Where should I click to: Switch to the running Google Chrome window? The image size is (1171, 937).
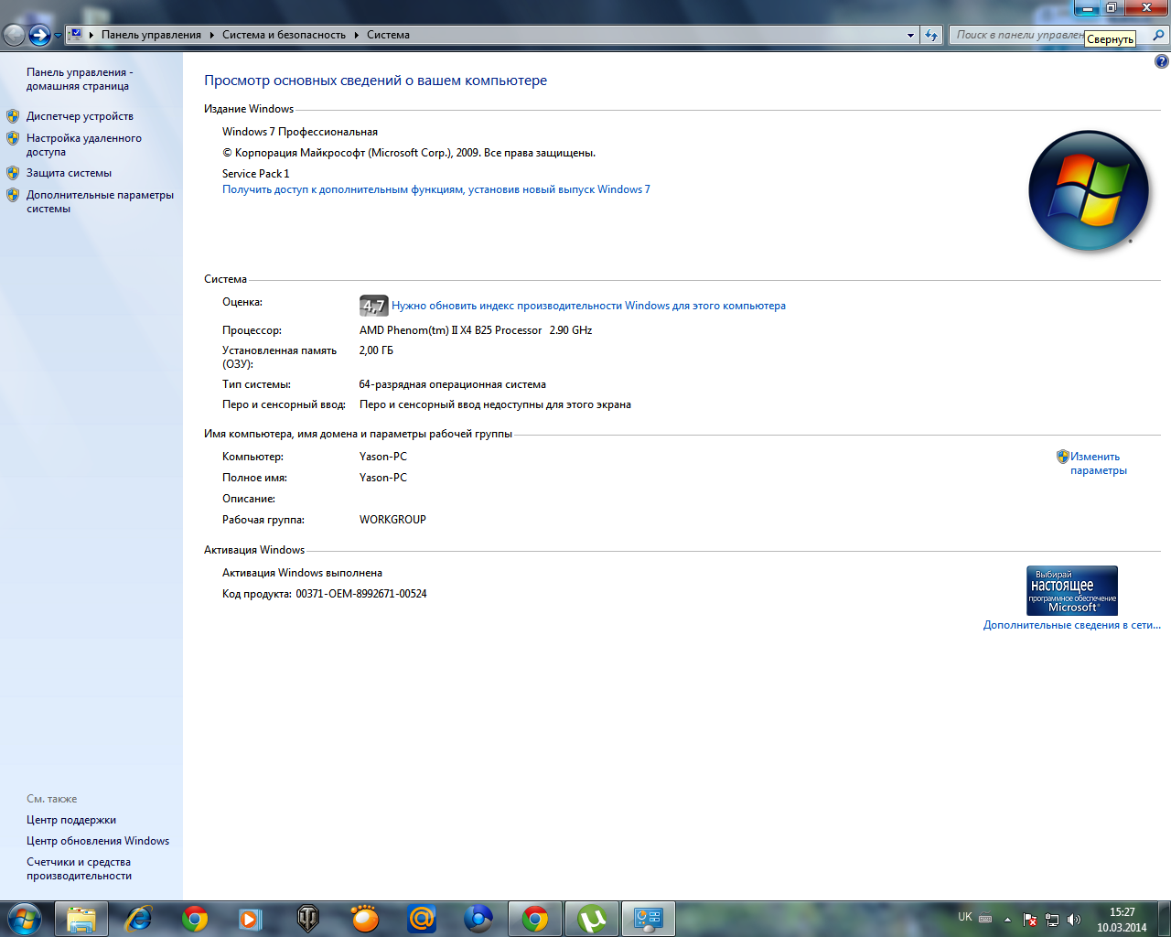(x=535, y=919)
